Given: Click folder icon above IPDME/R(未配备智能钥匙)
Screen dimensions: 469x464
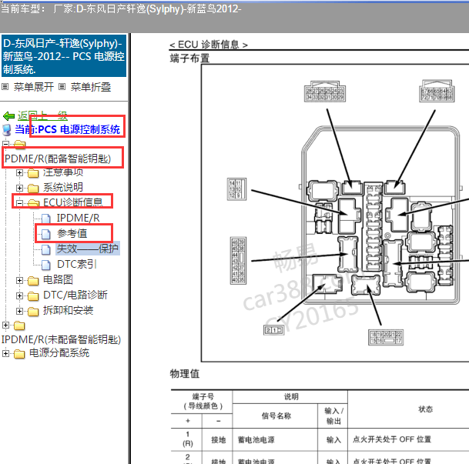Looking at the screenshot, I should pyautogui.click(x=19, y=325).
